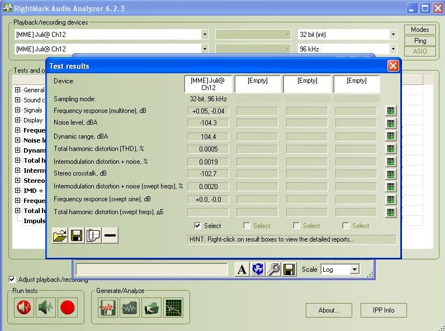
Task: Click the red record circle button
Action: pos(68,308)
